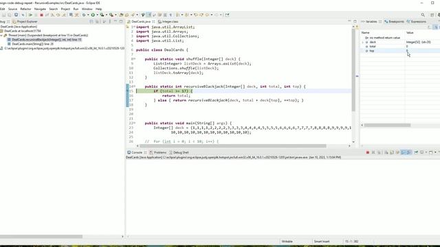Screen dimensions: 440x247
Task: Switch to the Project Explorer tab
Action: (x=25, y=21)
